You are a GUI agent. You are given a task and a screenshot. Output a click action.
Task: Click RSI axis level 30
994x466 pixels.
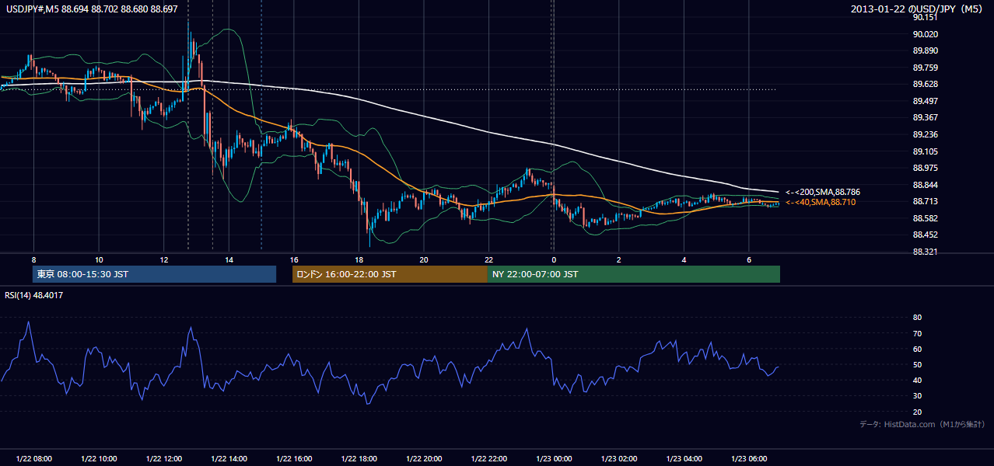click(x=917, y=396)
